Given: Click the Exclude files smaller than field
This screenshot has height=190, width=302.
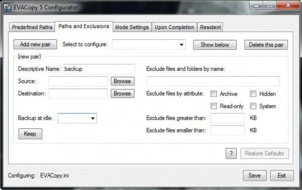Looking at the screenshot, I should [228, 130].
